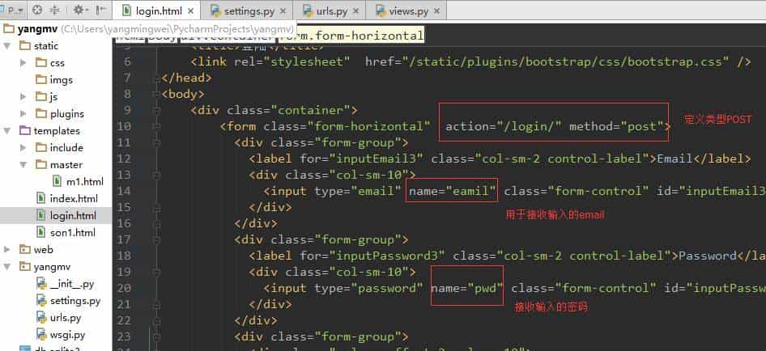Click line number 14 in the gutter
766x351 pixels.
tap(125, 191)
